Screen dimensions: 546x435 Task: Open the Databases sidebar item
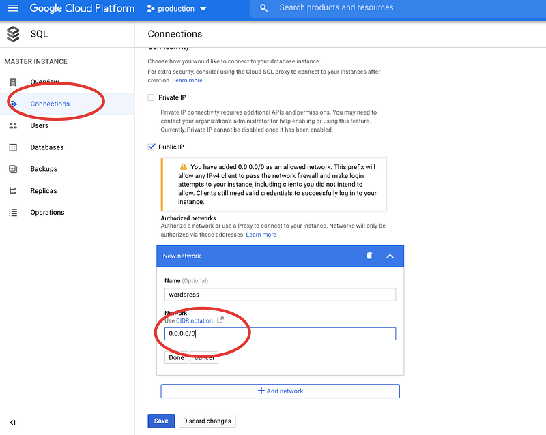coord(46,147)
